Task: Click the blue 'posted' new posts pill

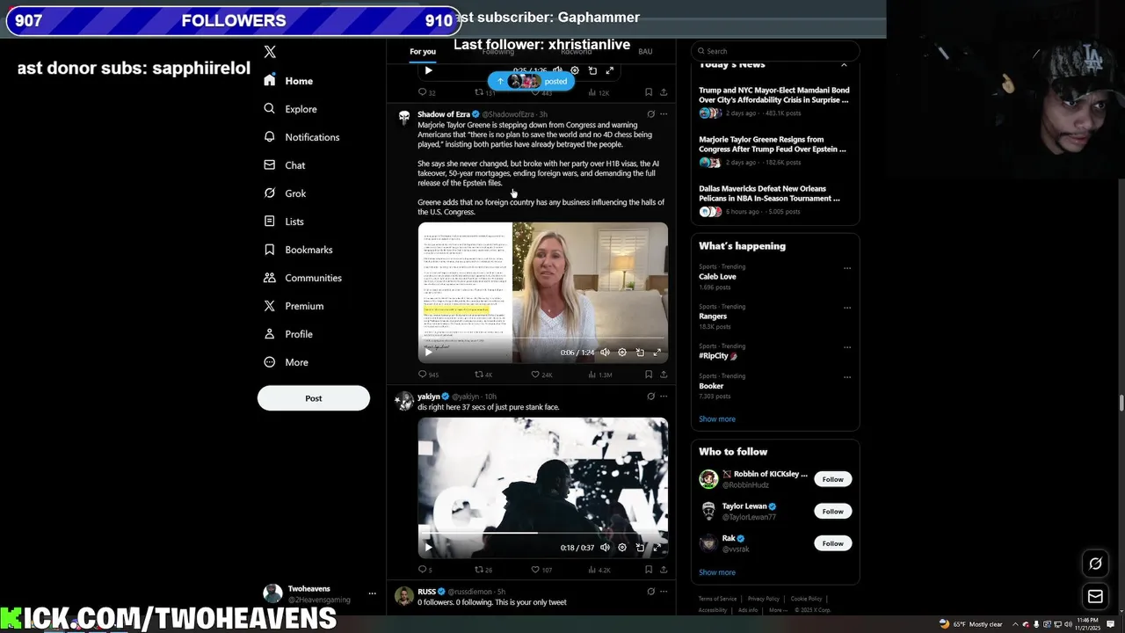Action: 530,81
